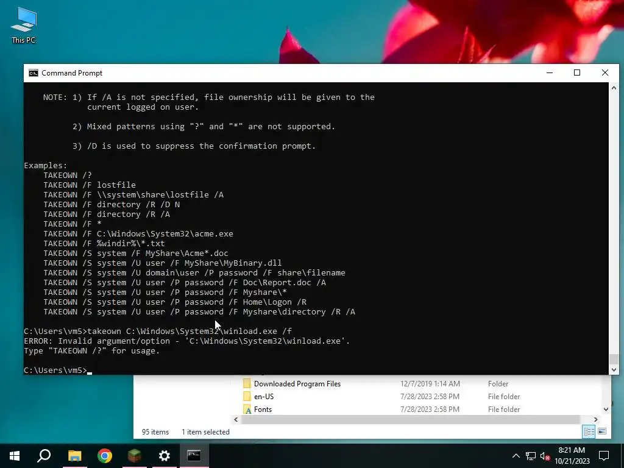The height and width of the screenshot is (468, 624).
Task: Open File Explorer from the taskbar
Action: tap(74, 456)
